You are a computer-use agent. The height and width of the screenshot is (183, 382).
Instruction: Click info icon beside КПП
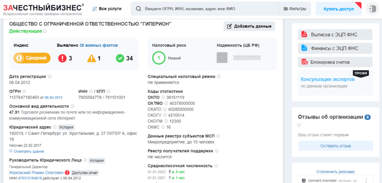[x=108, y=91]
